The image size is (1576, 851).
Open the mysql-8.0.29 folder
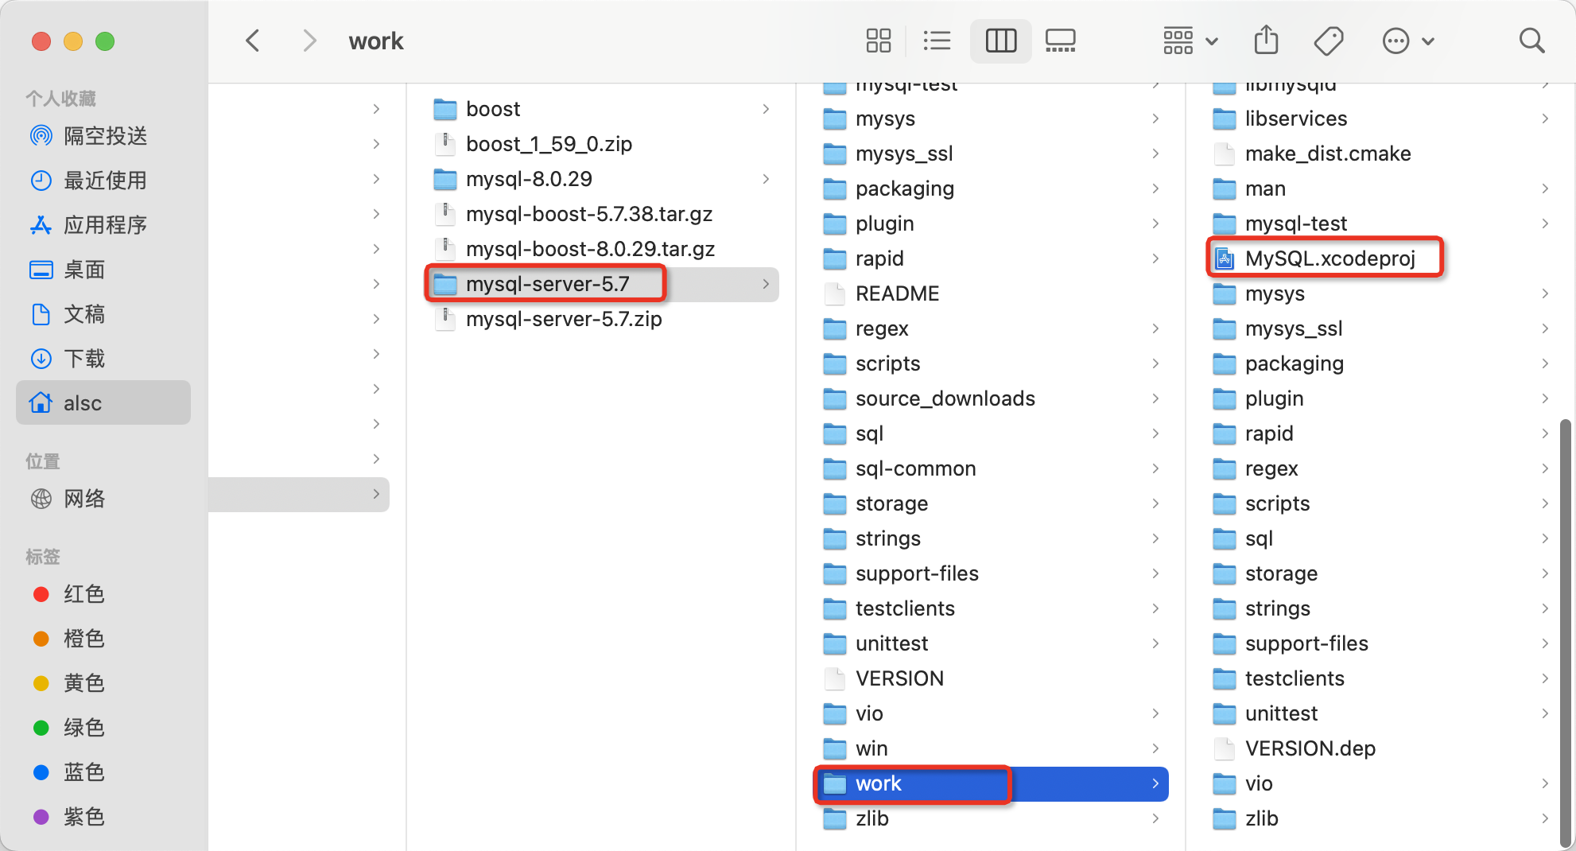[x=602, y=179]
